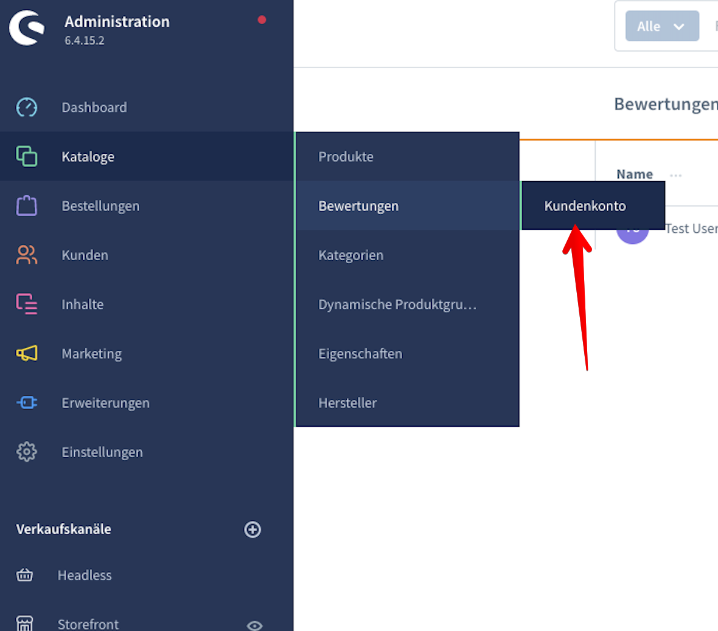Toggle Storefront visibility eye icon
718x631 pixels.
point(254,625)
